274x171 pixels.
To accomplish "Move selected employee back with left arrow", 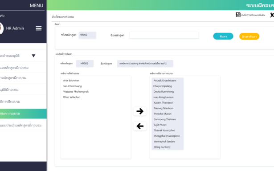I will pyautogui.click(x=140, y=126).
